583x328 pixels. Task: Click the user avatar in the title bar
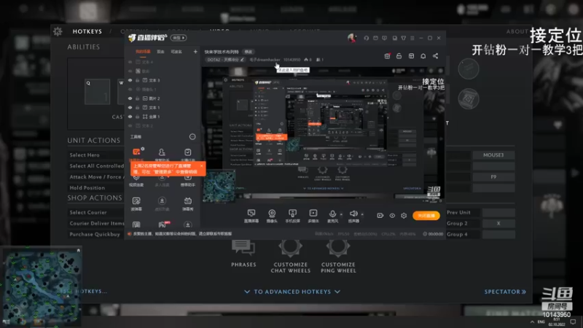(351, 38)
